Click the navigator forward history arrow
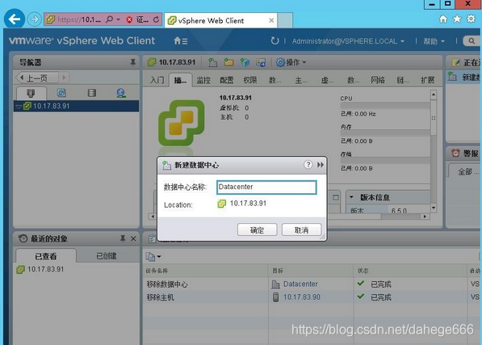 [x=64, y=78]
